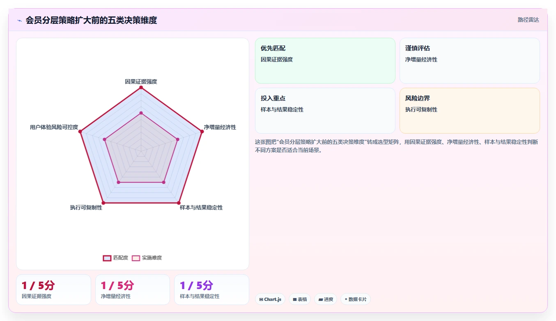Select the 表格 tag chip

pyautogui.click(x=300, y=299)
